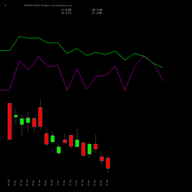Select the 01 Apr date label
This screenshot has width=192, height=192.
point(15,183)
